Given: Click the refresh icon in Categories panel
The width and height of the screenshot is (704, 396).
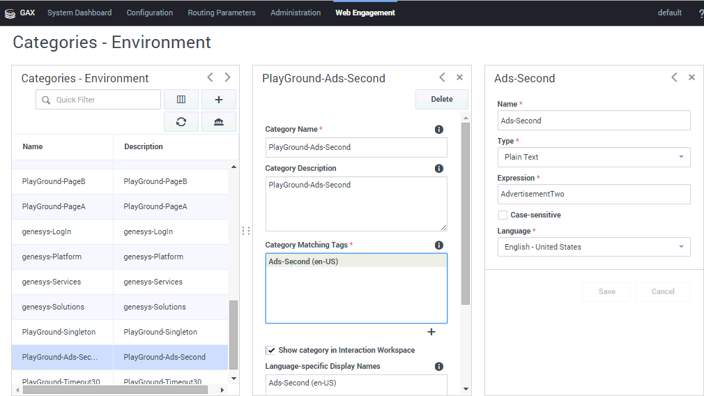Looking at the screenshot, I should (x=181, y=122).
